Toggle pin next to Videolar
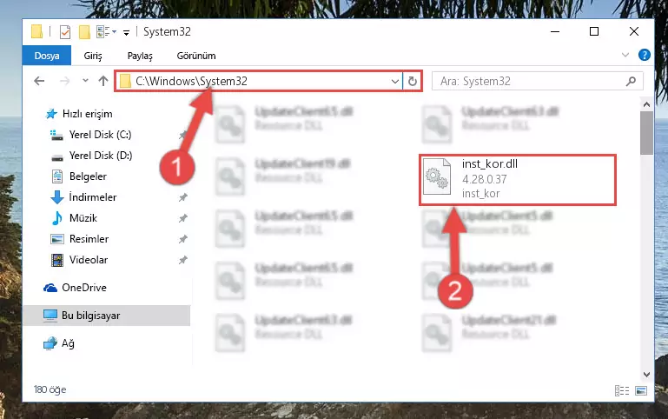 pyautogui.click(x=182, y=260)
